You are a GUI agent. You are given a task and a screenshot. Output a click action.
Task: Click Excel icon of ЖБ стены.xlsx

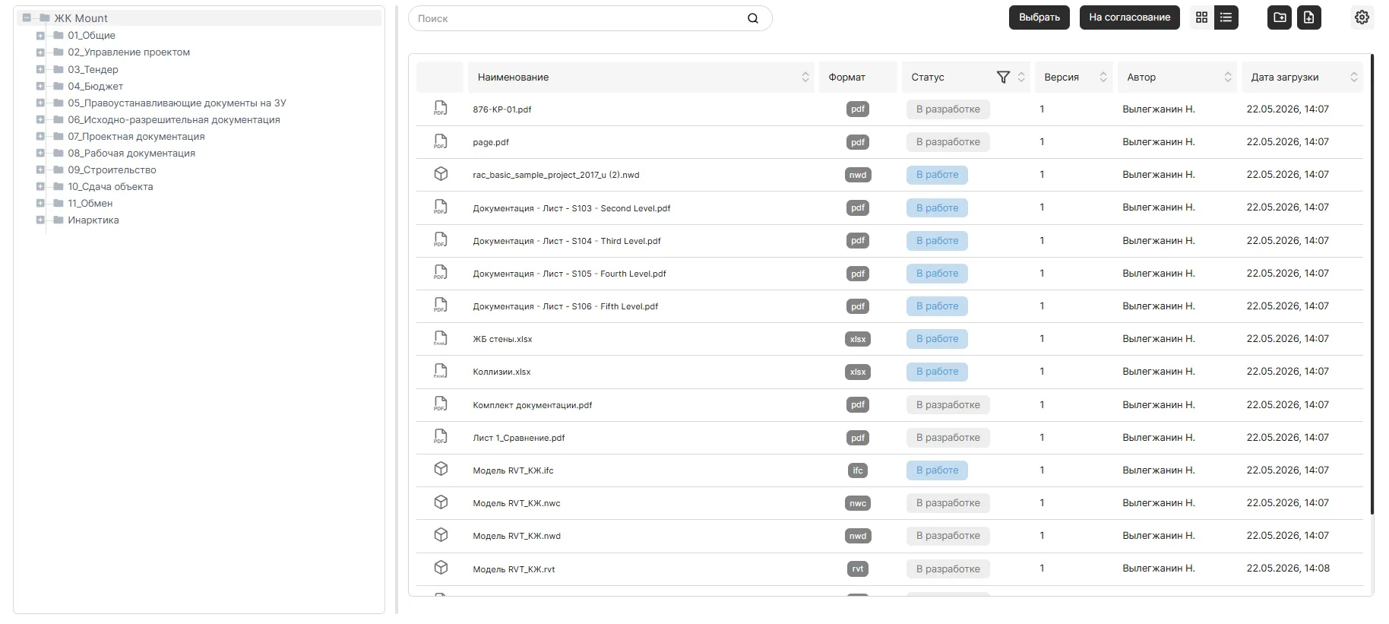[x=440, y=338]
